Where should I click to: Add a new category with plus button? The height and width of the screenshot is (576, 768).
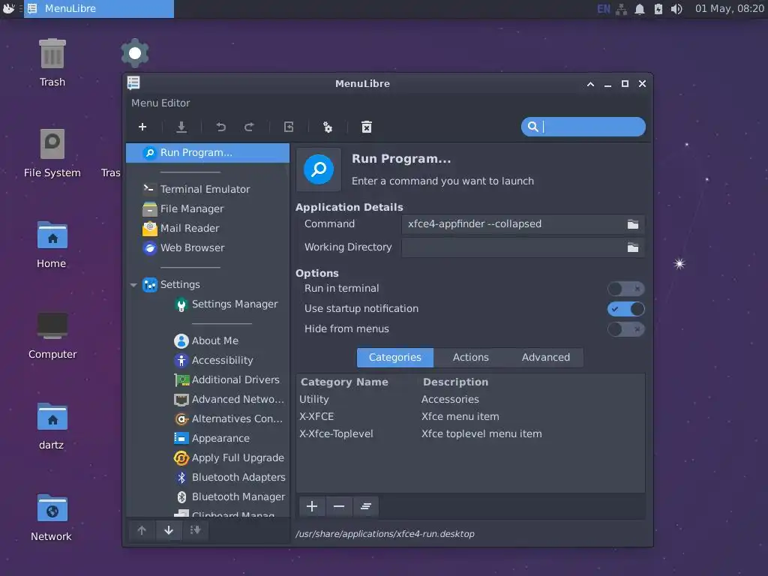pyautogui.click(x=312, y=506)
